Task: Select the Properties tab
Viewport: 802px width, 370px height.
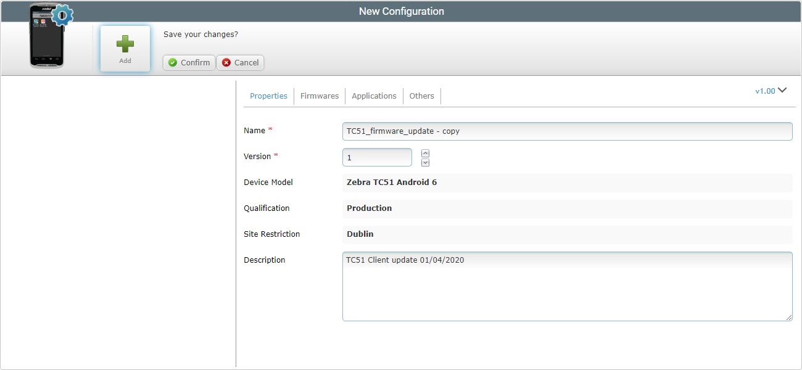Action: pos(268,96)
